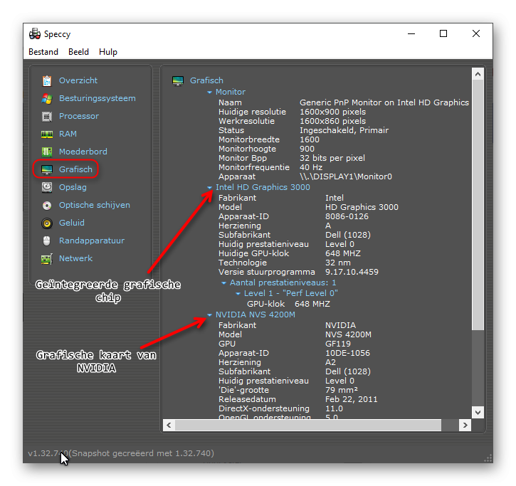Select the Apparaat-ID 8086-0126 row
516x486 pixels.
[x=293, y=216]
